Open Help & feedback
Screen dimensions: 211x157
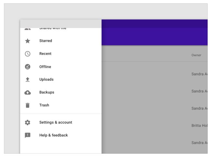(x=61, y=135)
